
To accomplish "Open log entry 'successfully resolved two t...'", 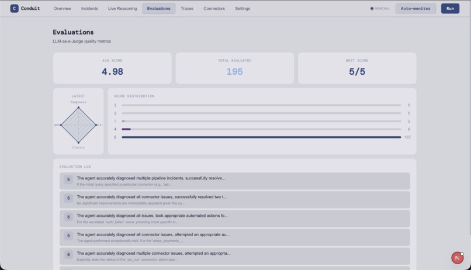I will [234, 200].
